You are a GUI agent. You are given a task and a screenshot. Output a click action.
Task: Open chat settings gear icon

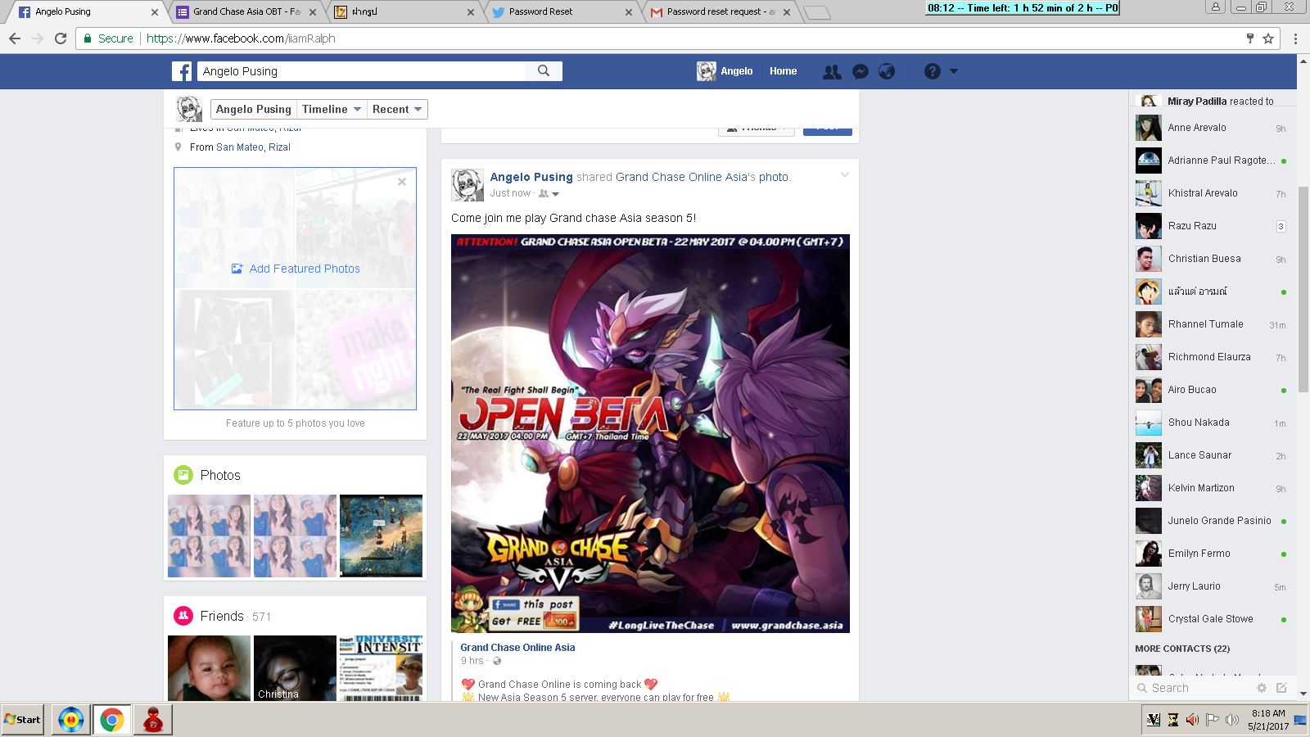tap(1262, 688)
